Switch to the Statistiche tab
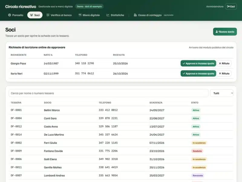The image size is (242, 182). [x=115, y=15]
